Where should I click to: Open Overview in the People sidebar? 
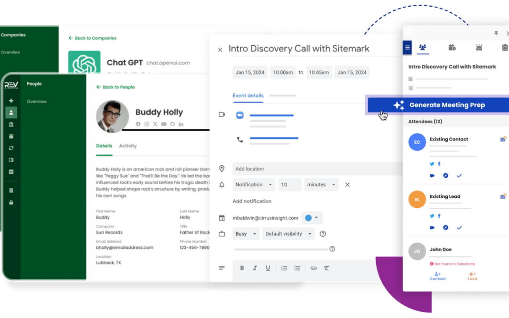tap(37, 102)
